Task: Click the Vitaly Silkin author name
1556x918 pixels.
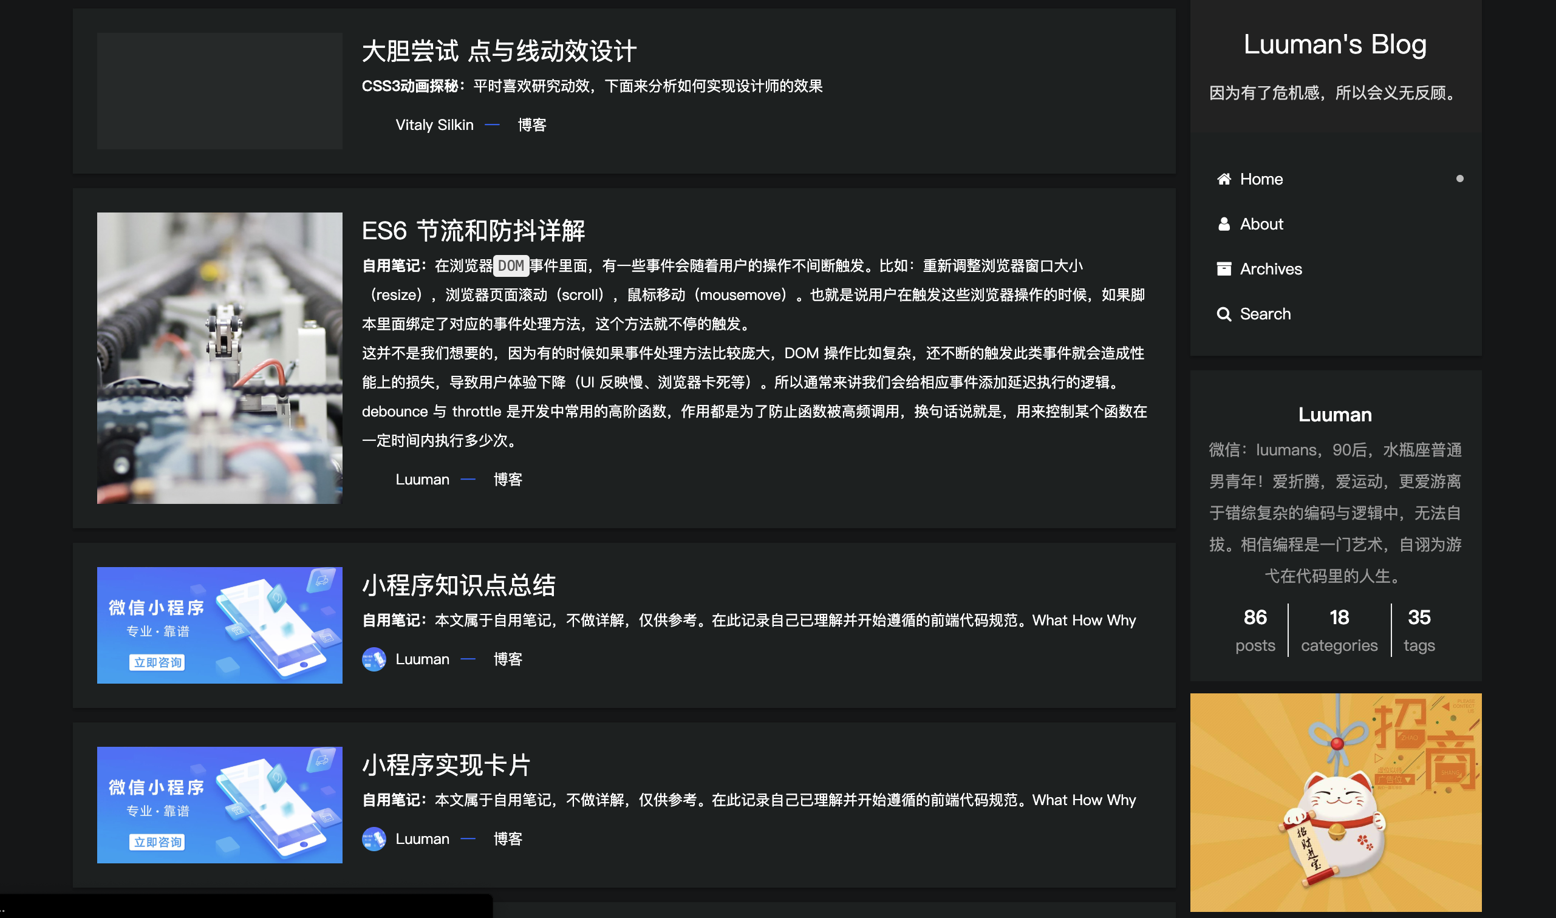Action: tap(434, 125)
